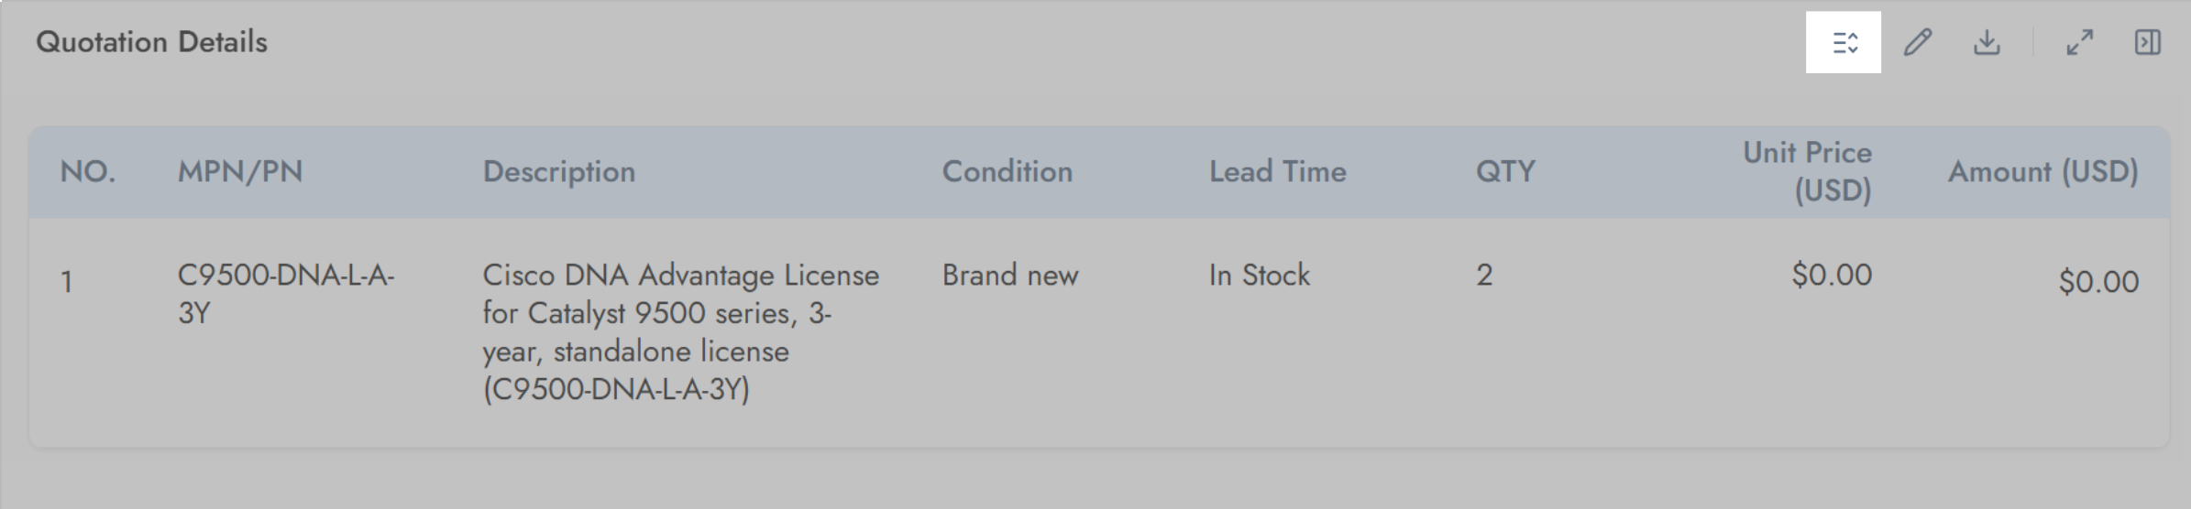Click the reorder rows list icon
Viewport: 2191px width, 509px height.
(x=1844, y=43)
